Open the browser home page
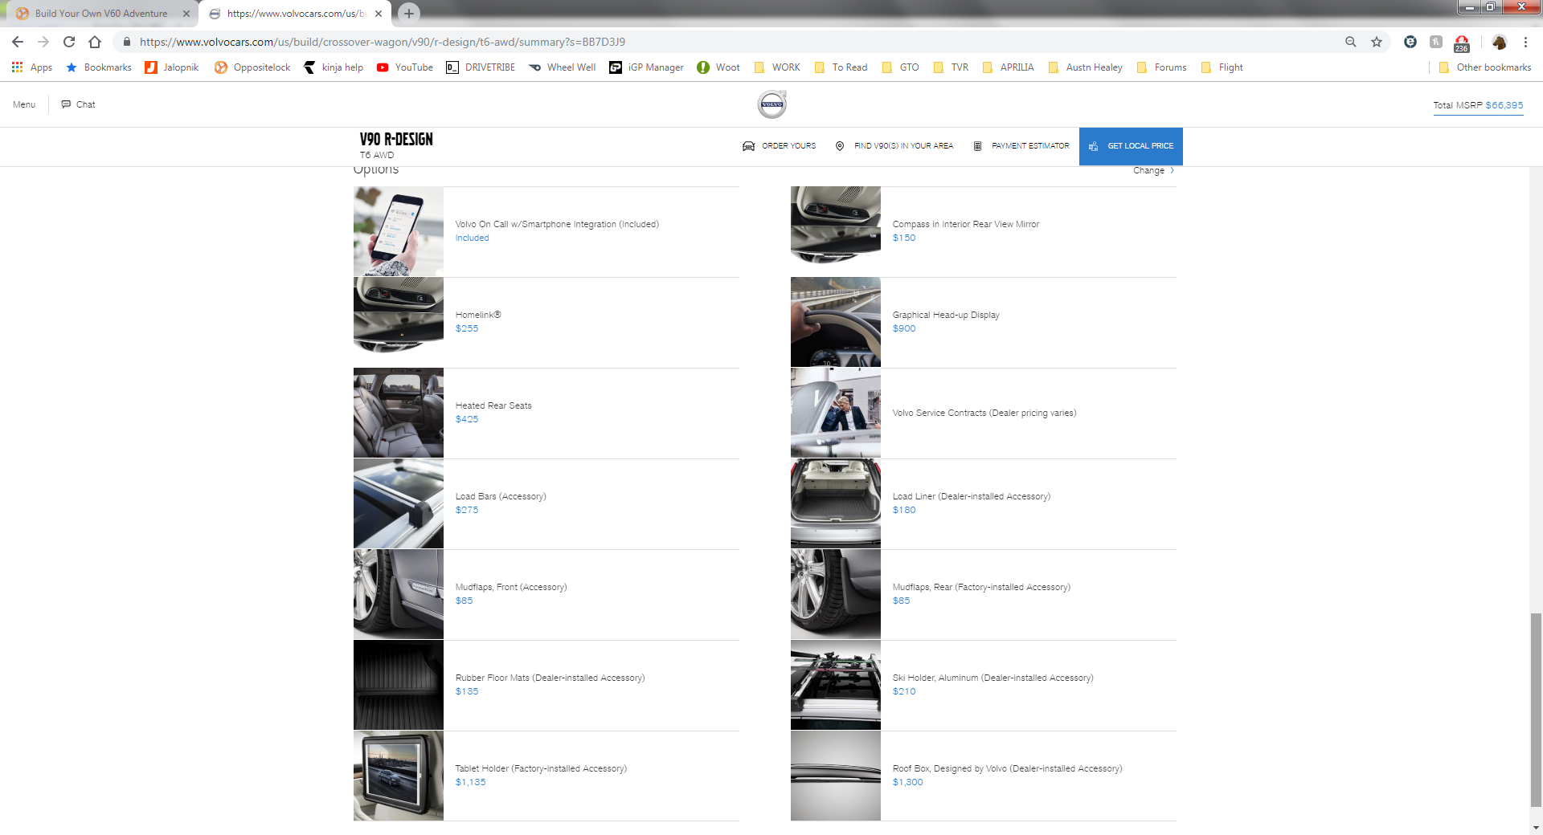This screenshot has width=1543, height=835. pos(95,42)
